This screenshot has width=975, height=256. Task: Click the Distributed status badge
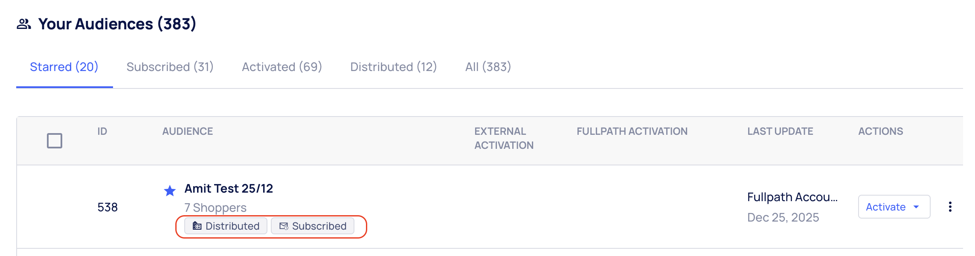coord(226,226)
